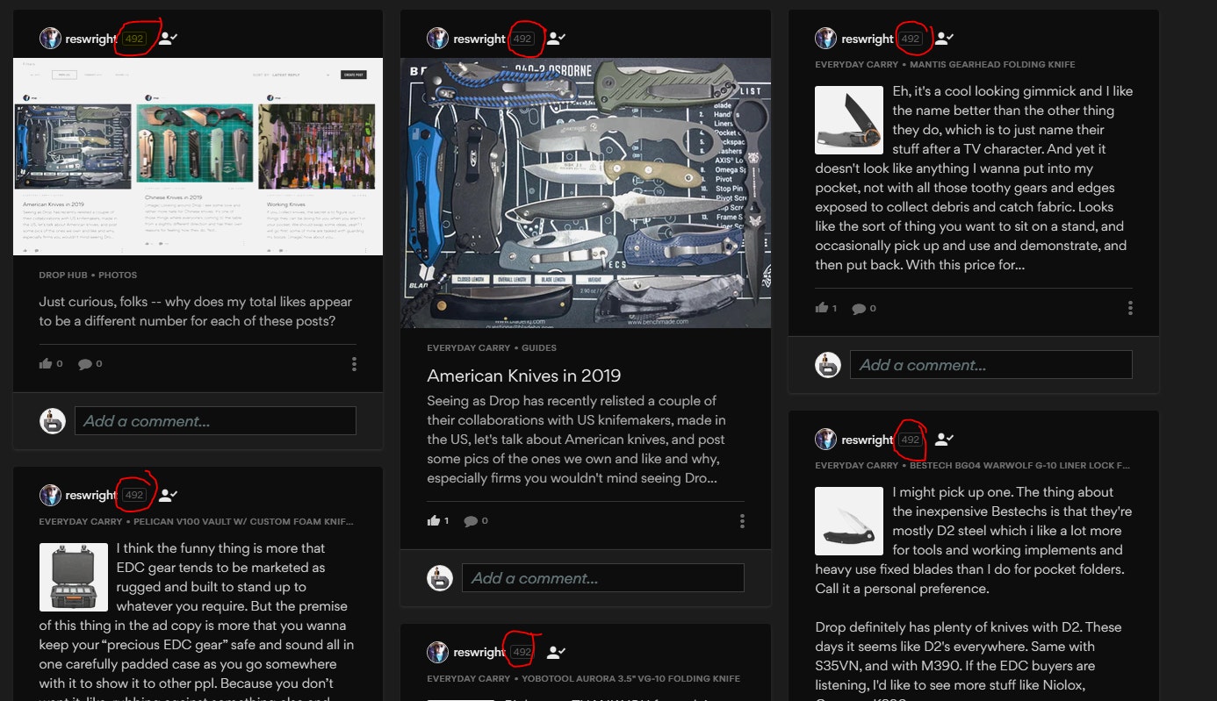Open comments on American Knives in 2019 post
1217x701 pixels.
[x=472, y=520]
